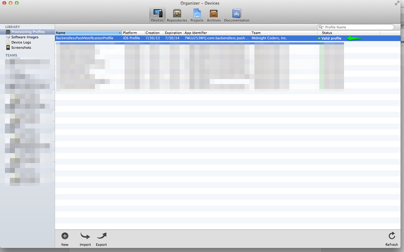Toggle full screen with the top-right arrows
This screenshot has width=404, height=252.
[397, 3]
